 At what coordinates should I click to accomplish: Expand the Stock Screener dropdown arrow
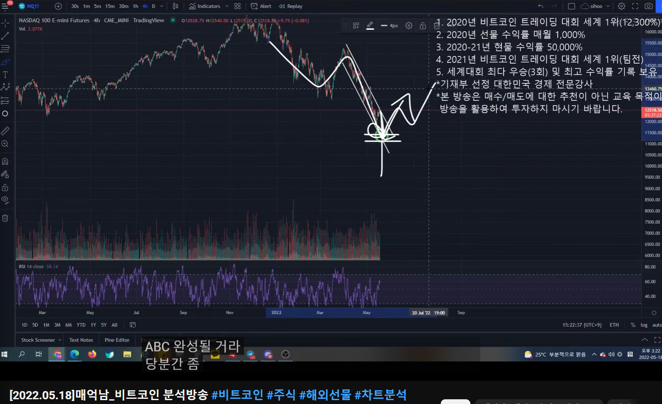[60, 340]
